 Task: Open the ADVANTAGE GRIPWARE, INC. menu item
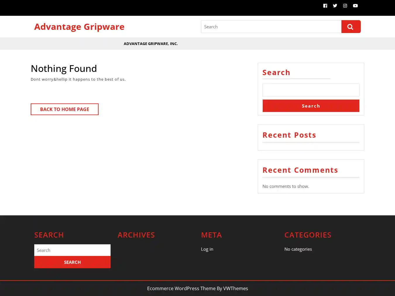tap(151, 44)
